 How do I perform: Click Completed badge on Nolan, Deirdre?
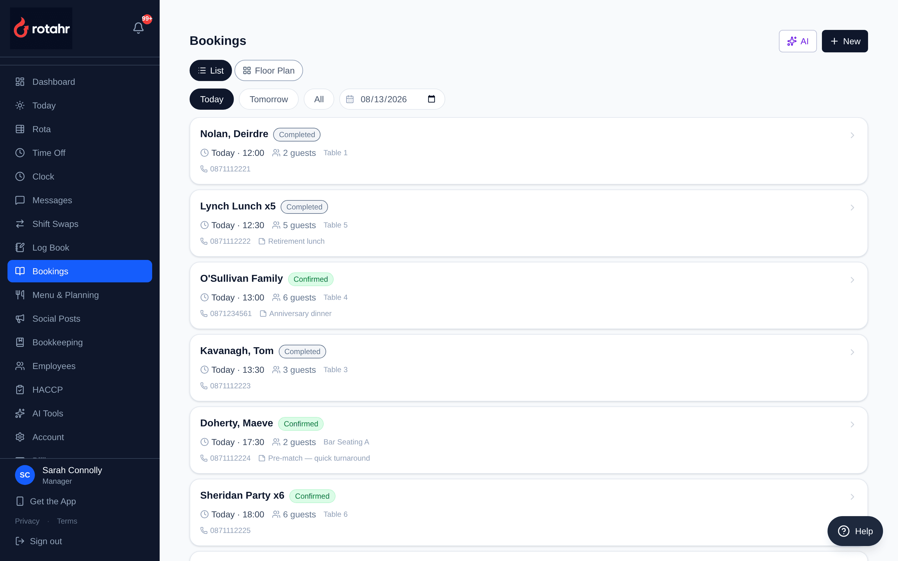[297, 135]
